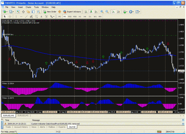This screenshot has height=134, width=186.
Task: Open the Window menu
Action: point(45,7)
